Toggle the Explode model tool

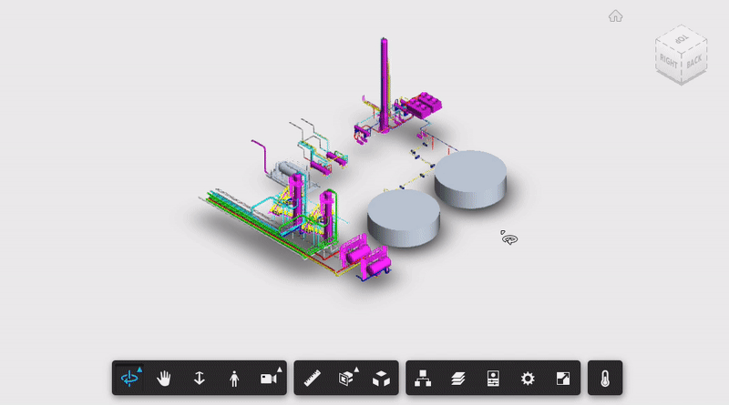click(381, 379)
